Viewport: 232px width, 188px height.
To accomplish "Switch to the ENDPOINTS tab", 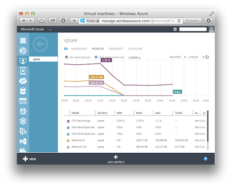I will tap(116, 49).
